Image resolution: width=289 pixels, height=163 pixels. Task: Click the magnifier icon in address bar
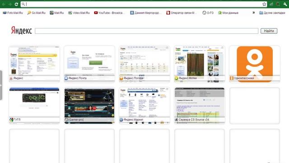coord(23,4)
